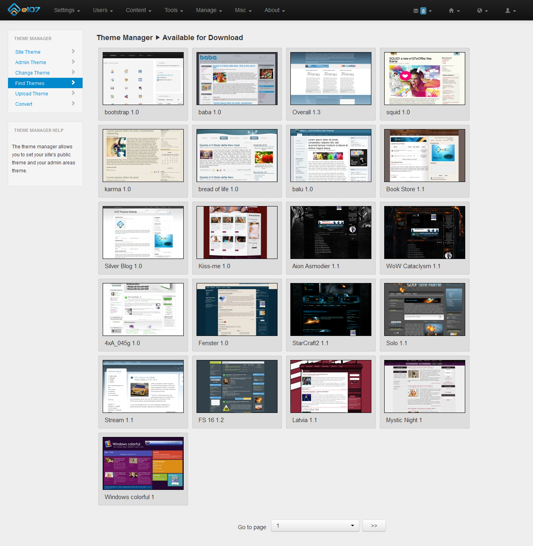Click the 'Windows colorful 1' caption text
The height and width of the screenshot is (546, 533).
(x=129, y=497)
